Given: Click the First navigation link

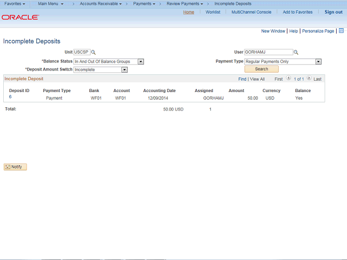Looking at the screenshot, I should point(278,79).
